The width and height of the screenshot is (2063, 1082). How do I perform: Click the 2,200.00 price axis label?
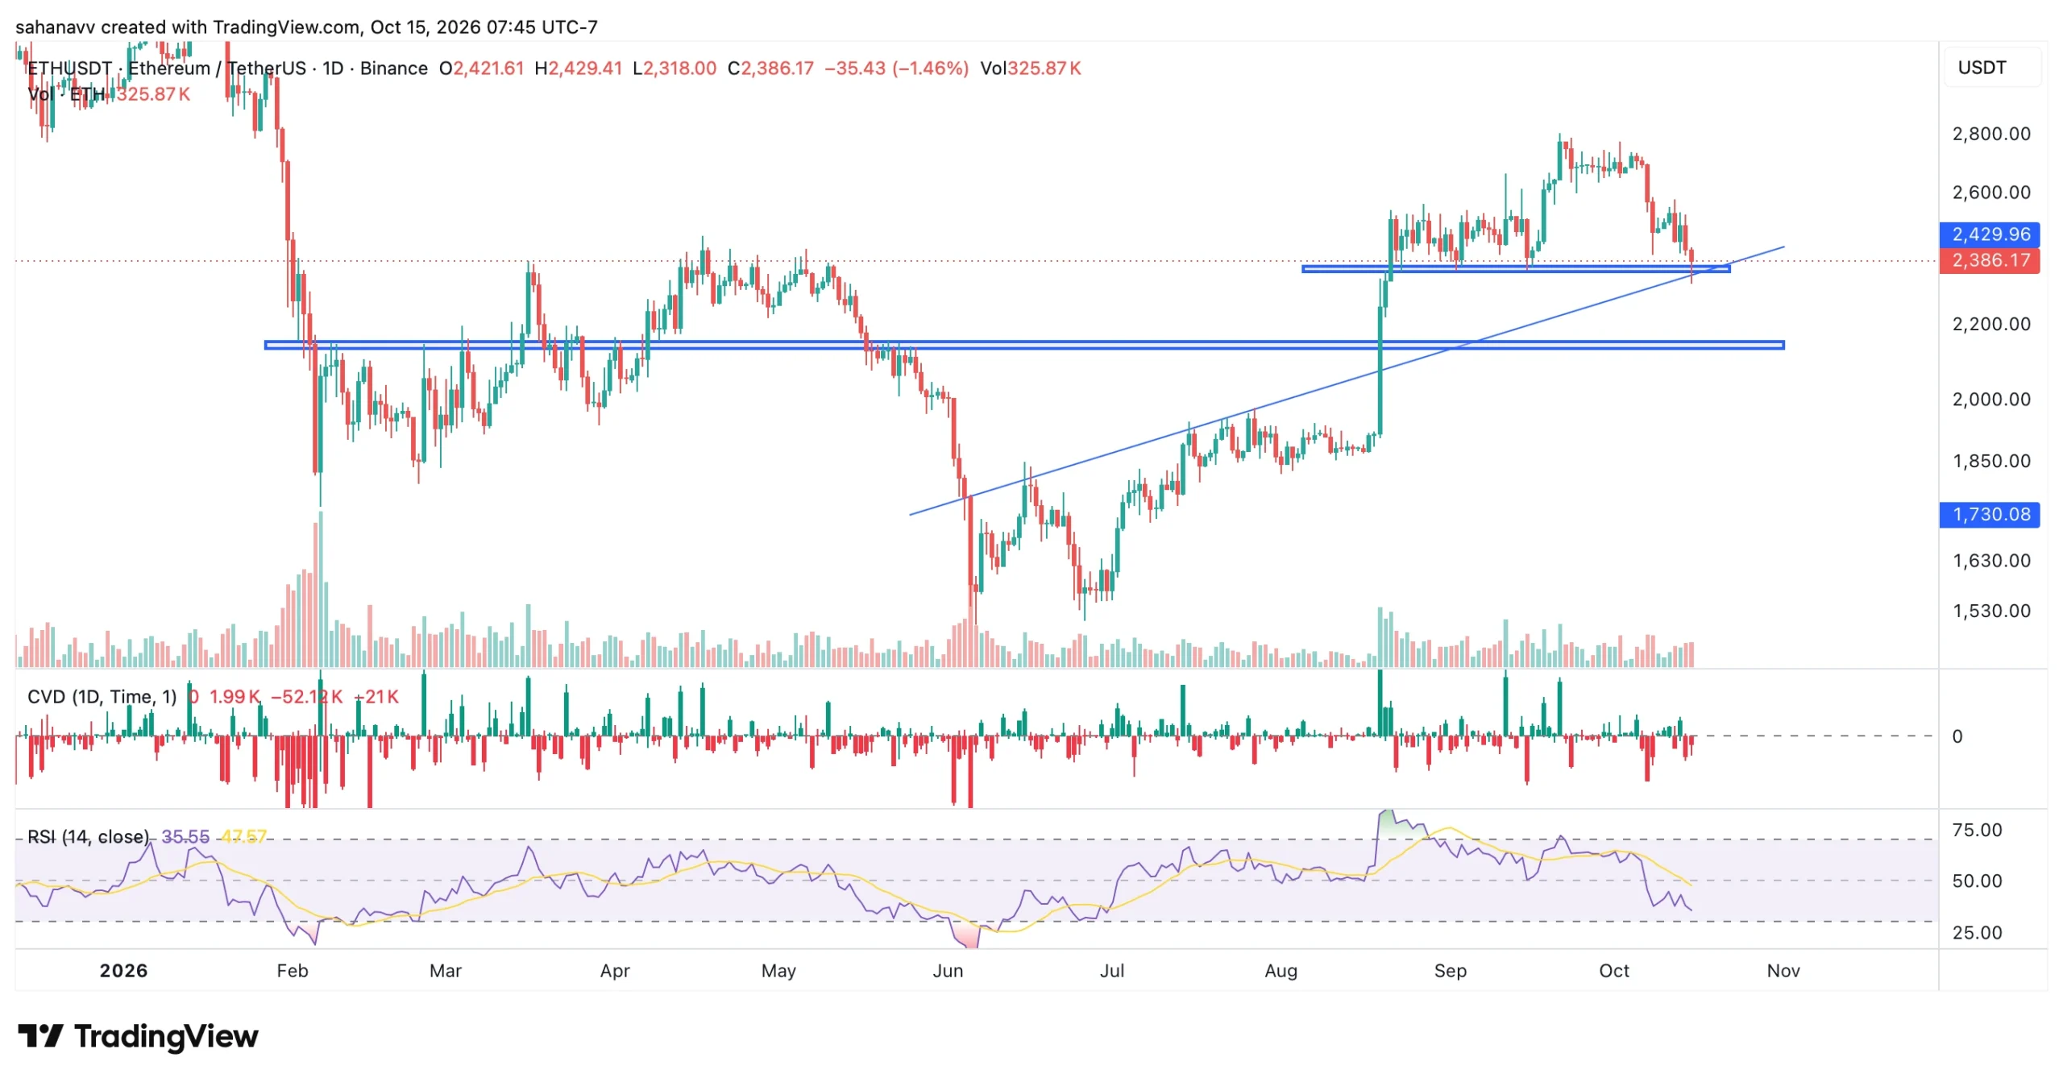click(1990, 324)
